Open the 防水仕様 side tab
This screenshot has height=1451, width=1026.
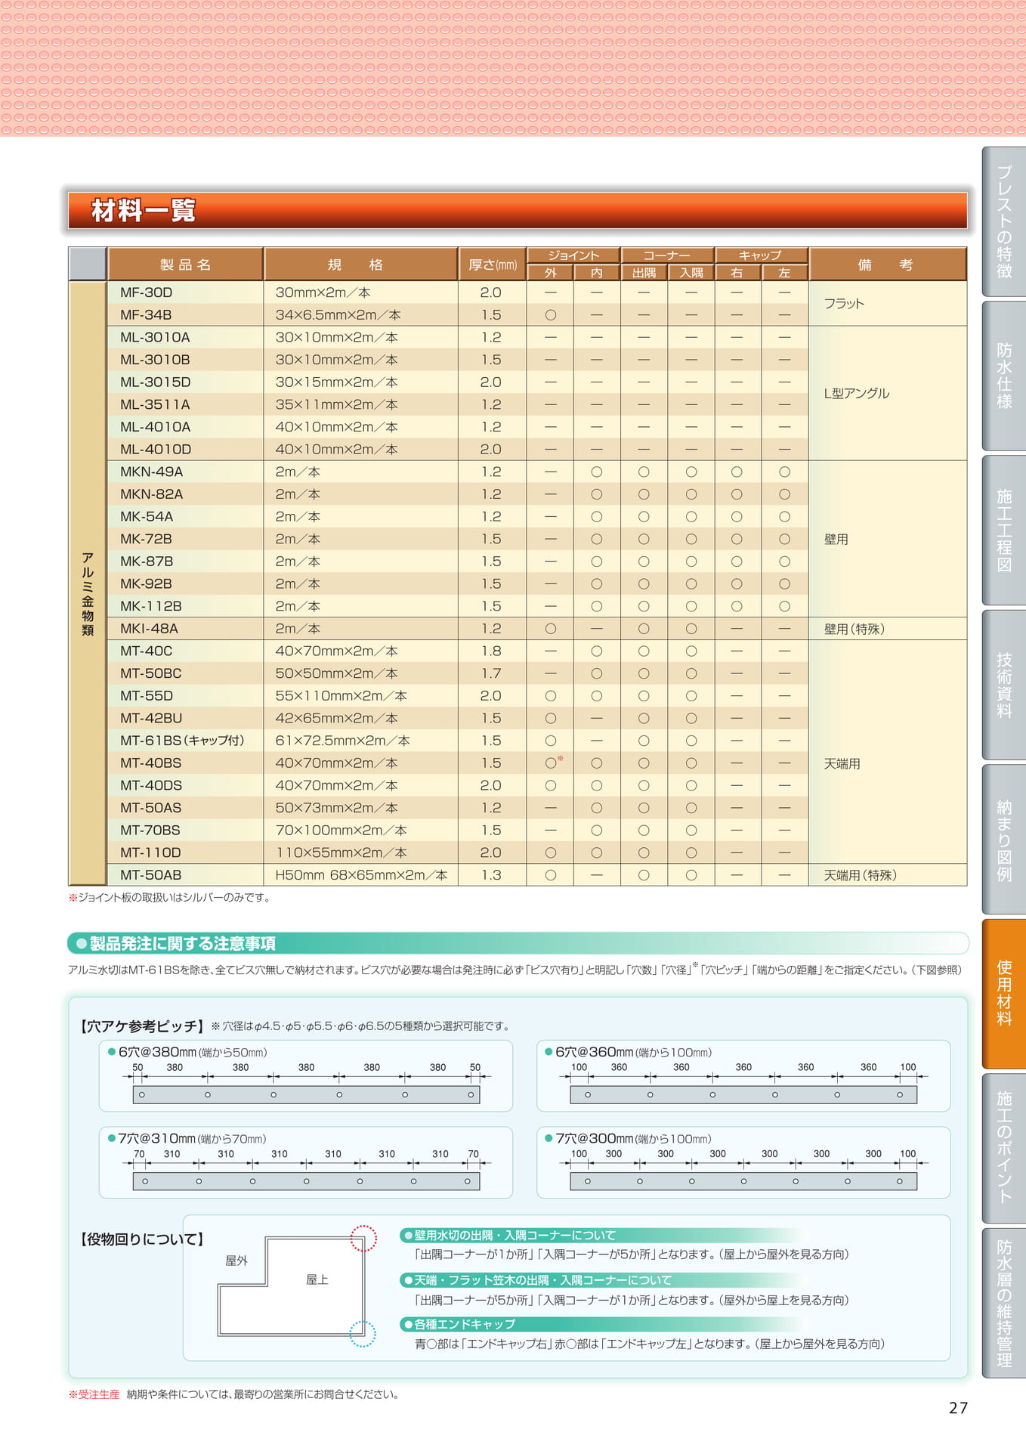1004,376
